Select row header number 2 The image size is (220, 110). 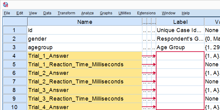click(15, 39)
